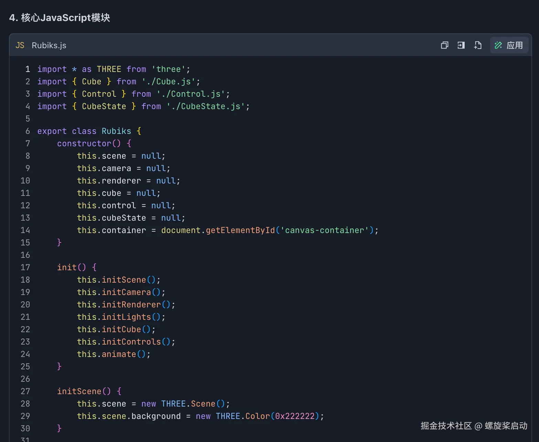Click the THREE.Scene() constructor call
This screenshot has width=539, height=442.
pos(192,403)
